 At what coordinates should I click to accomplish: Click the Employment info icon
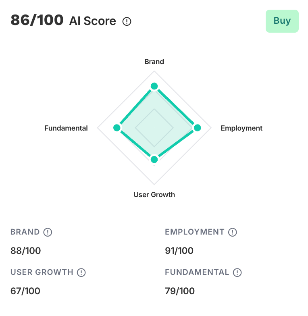point(233,232)
